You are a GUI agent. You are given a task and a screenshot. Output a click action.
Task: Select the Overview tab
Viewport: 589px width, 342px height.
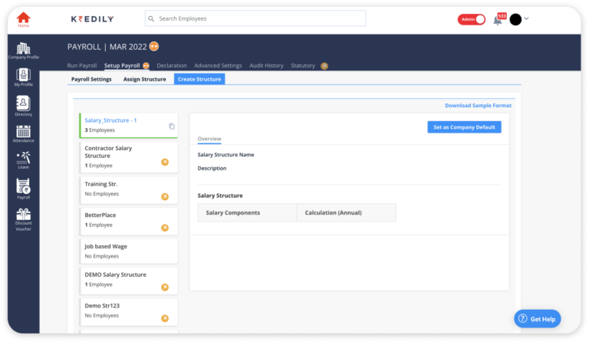click(209, 139)
